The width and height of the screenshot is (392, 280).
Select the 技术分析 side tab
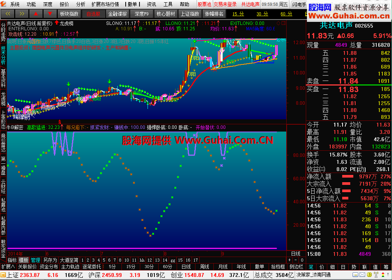[x=3, y=55]
